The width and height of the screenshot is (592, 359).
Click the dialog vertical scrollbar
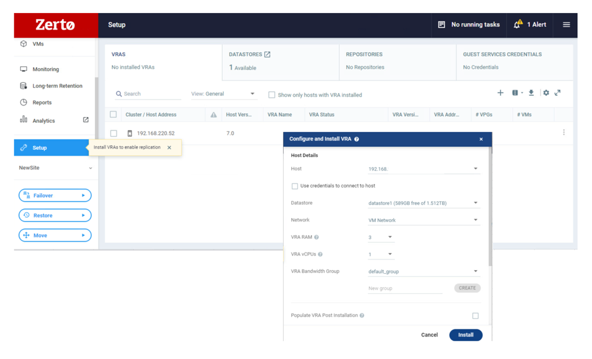tap(490, 206)
